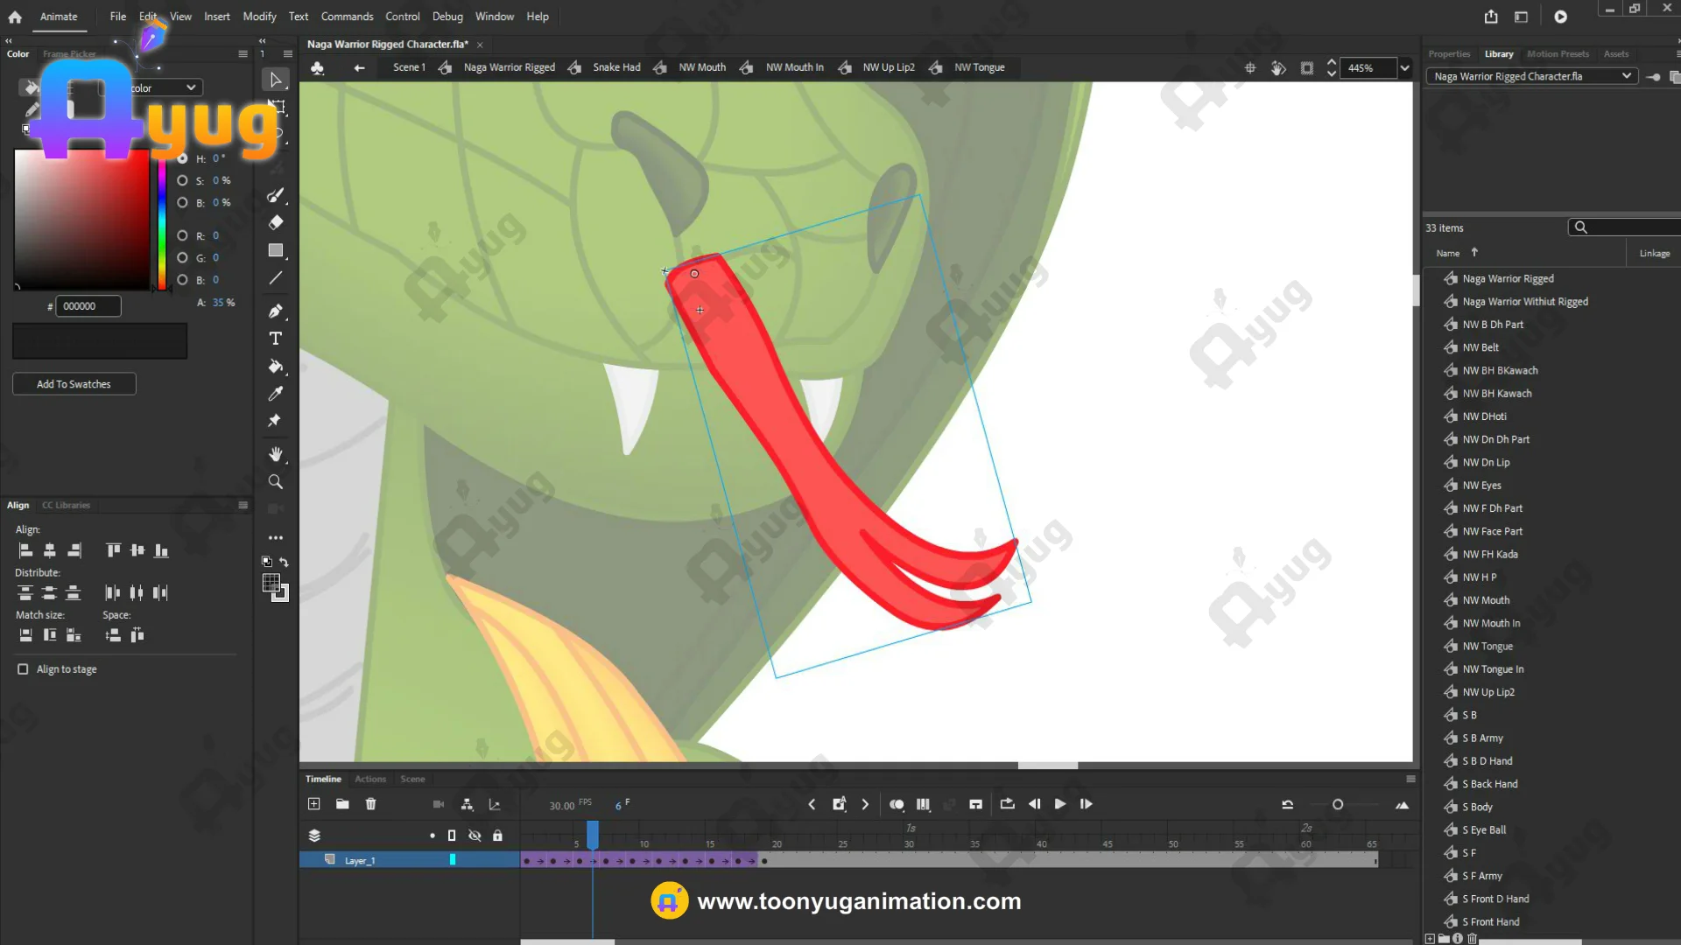1681x945 pixels.
Task: Toggle lock all layers icon
Action: pyautogui.click(x=497, y=836)
